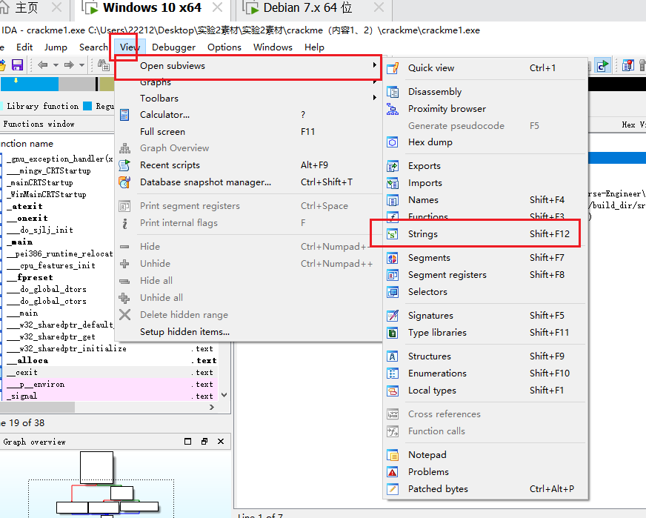Image resolution: width=646 pixels, height=518 pixels.
Task: Click the blue navigation band segment
Action: point(29,84)
